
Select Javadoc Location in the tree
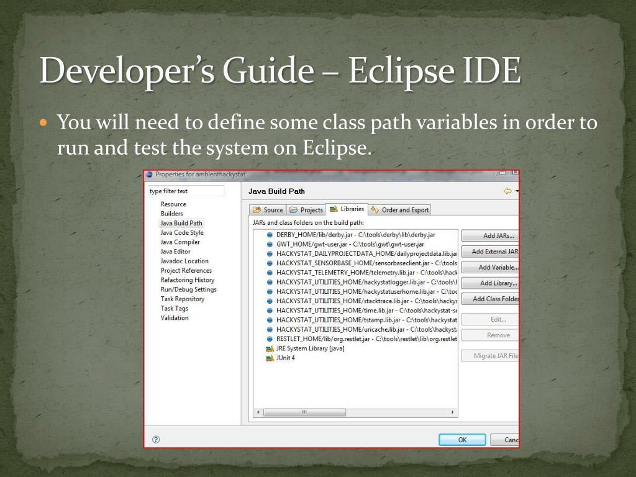coord(184,261)
